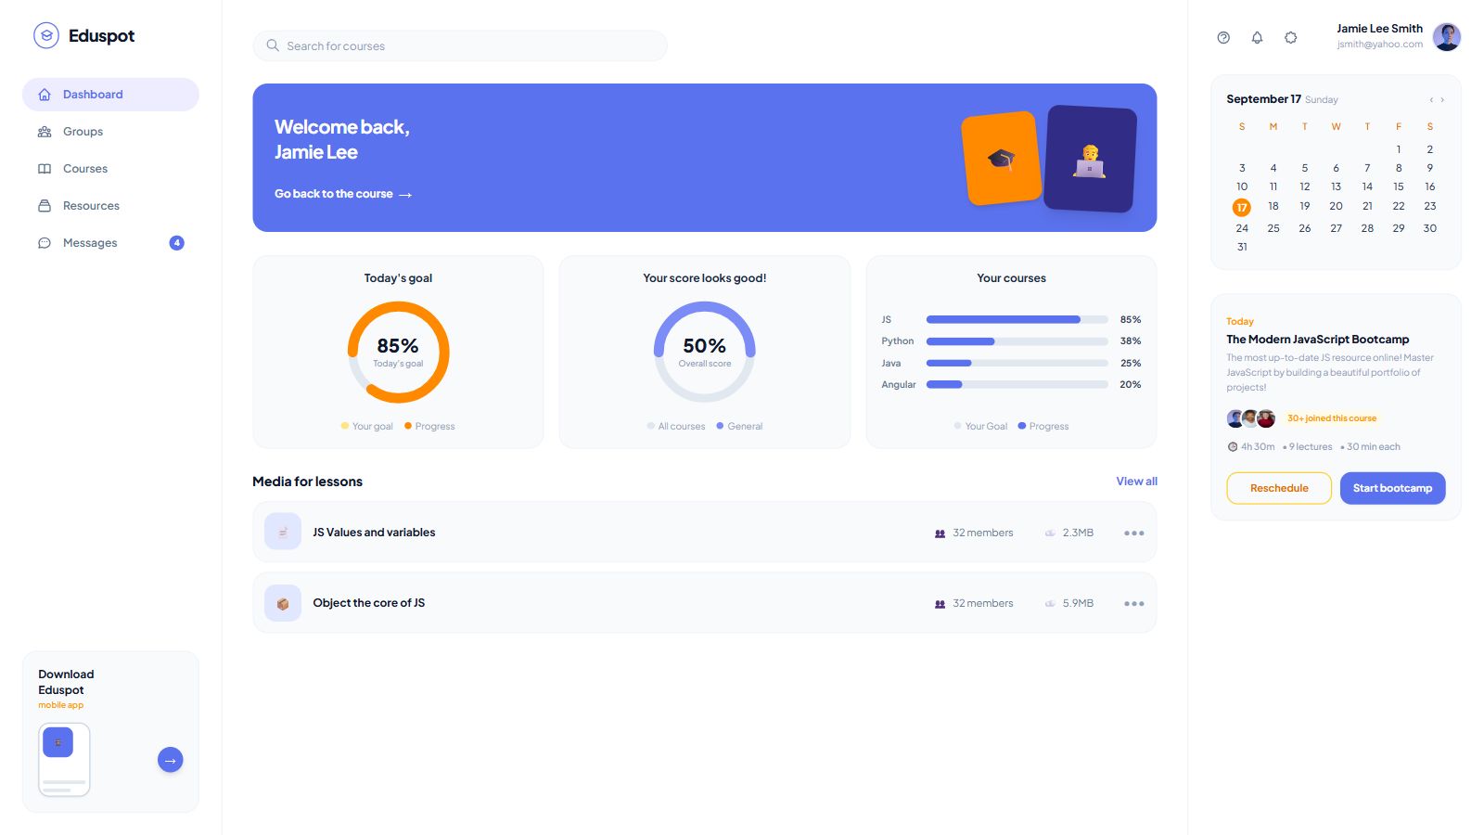Image resolution: width=1484 pixels, height=835 pixels.
Task: Click Start bootcamp button
Action: pos(1392,488)
